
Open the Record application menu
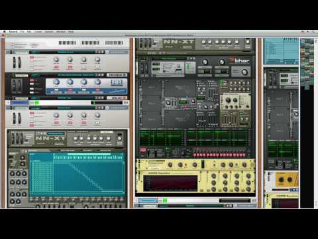13,32
